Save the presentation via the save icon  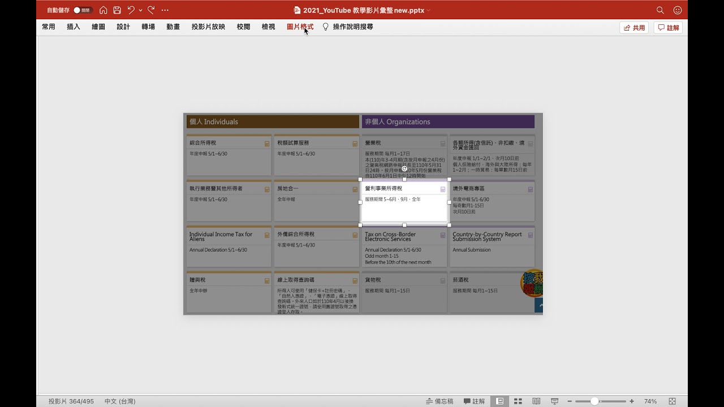pos(118,10)
